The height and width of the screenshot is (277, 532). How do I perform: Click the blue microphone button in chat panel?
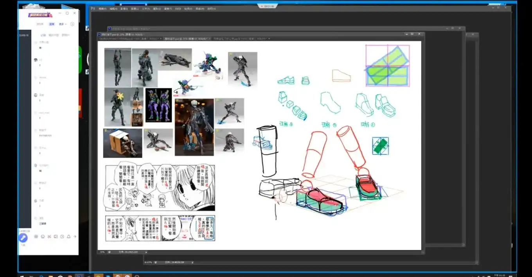click(23, 238)
